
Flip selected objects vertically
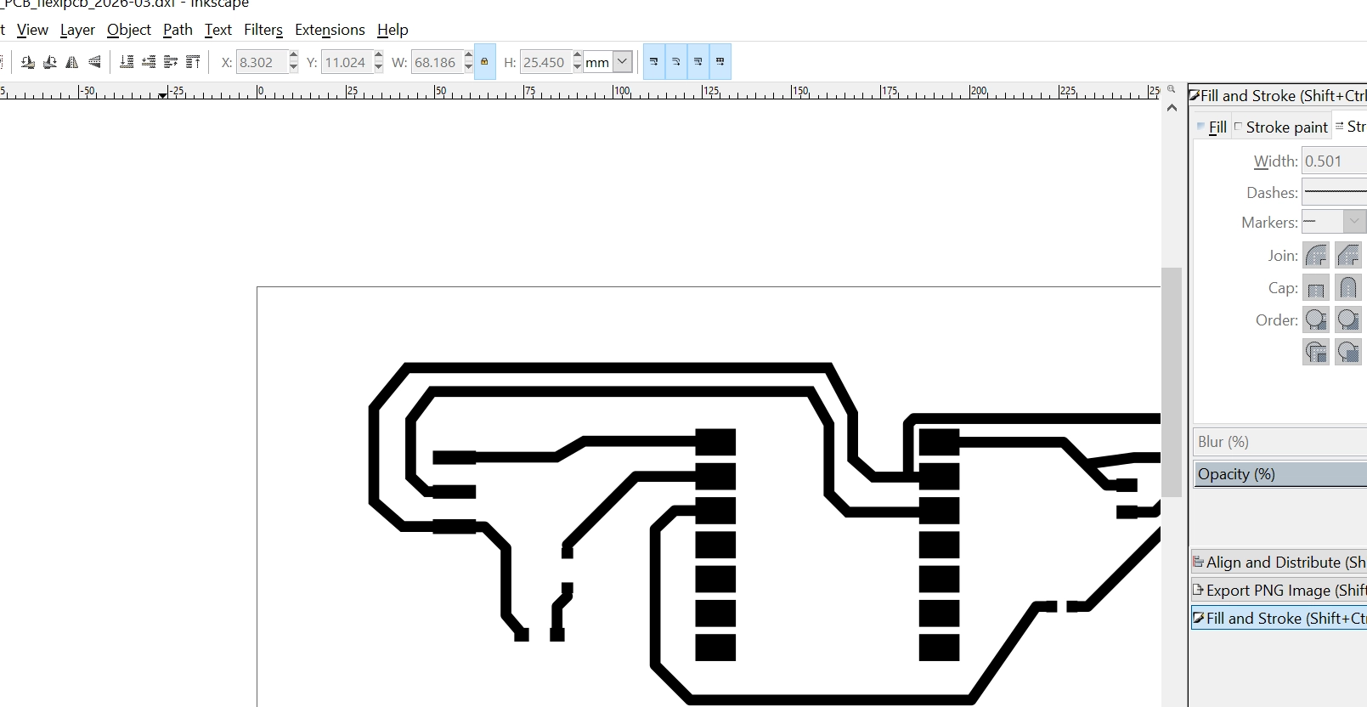[x=94, y=62]
